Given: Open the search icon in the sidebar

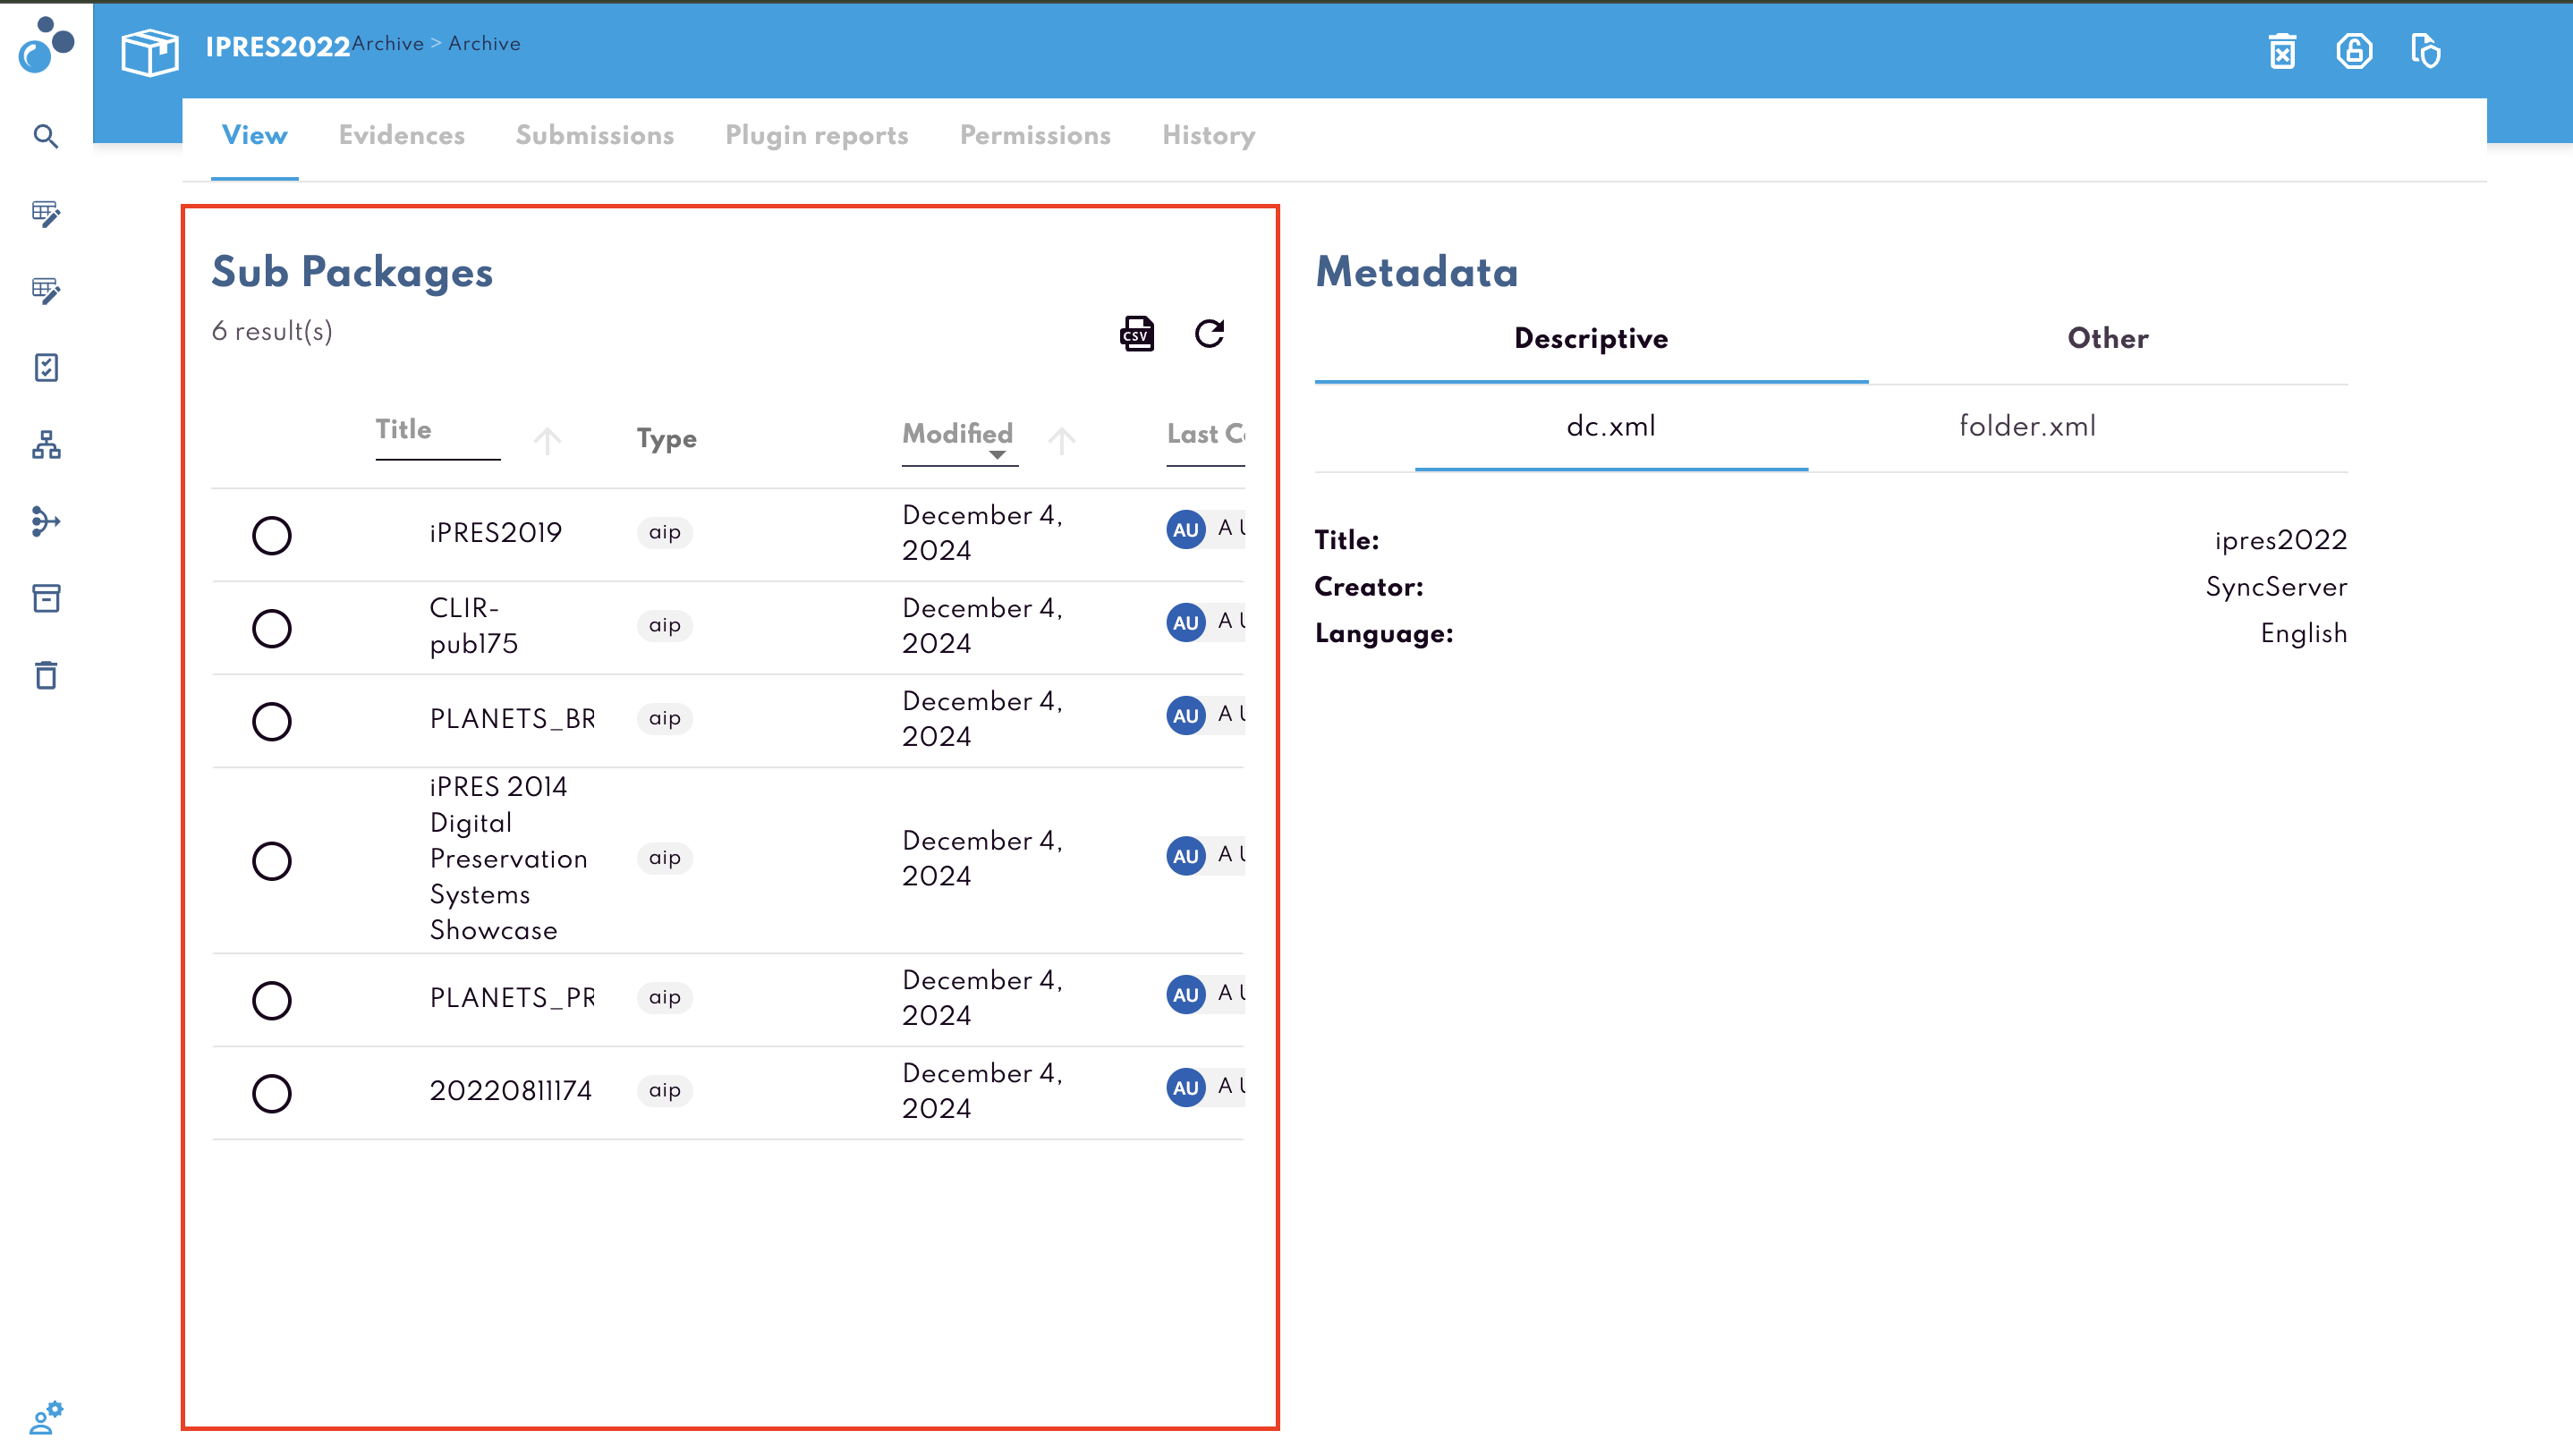Looking at the screenshot, I should coord(46,136).
